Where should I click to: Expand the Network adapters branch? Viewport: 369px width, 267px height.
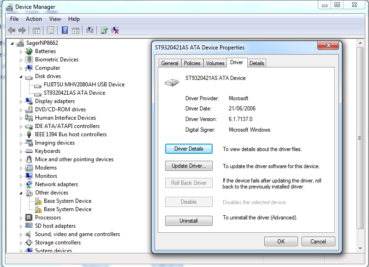21,185
